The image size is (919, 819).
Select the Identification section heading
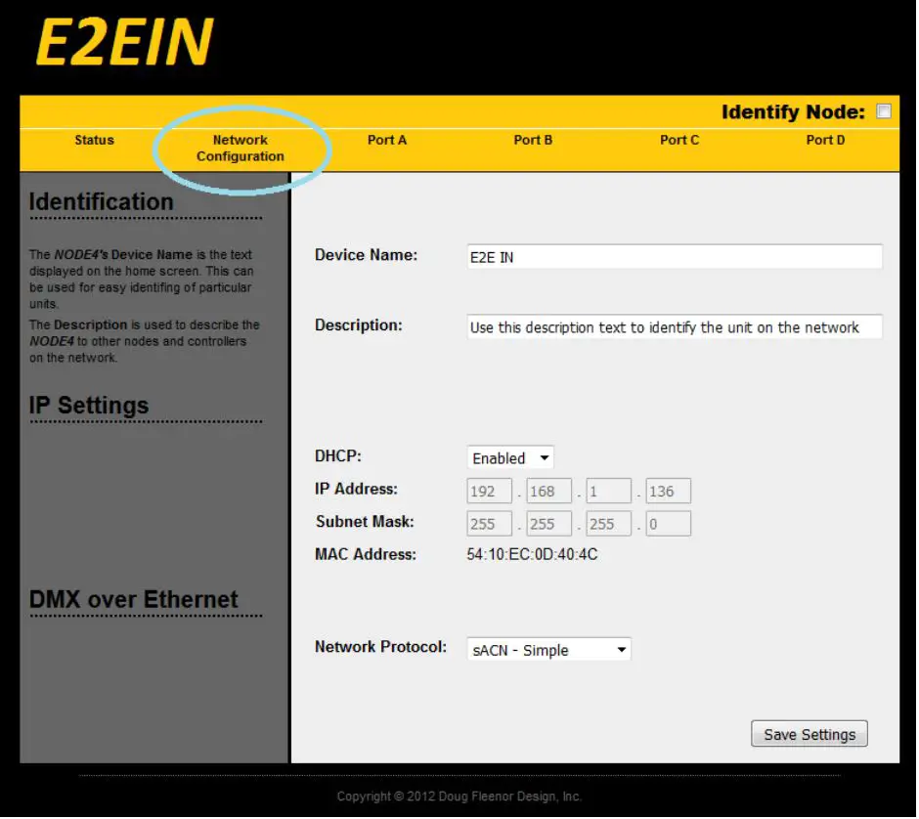coord(101,202)
